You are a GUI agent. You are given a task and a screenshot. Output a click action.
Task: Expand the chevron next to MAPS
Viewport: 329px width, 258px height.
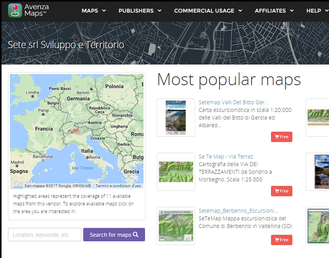click(x=104, y=10)
